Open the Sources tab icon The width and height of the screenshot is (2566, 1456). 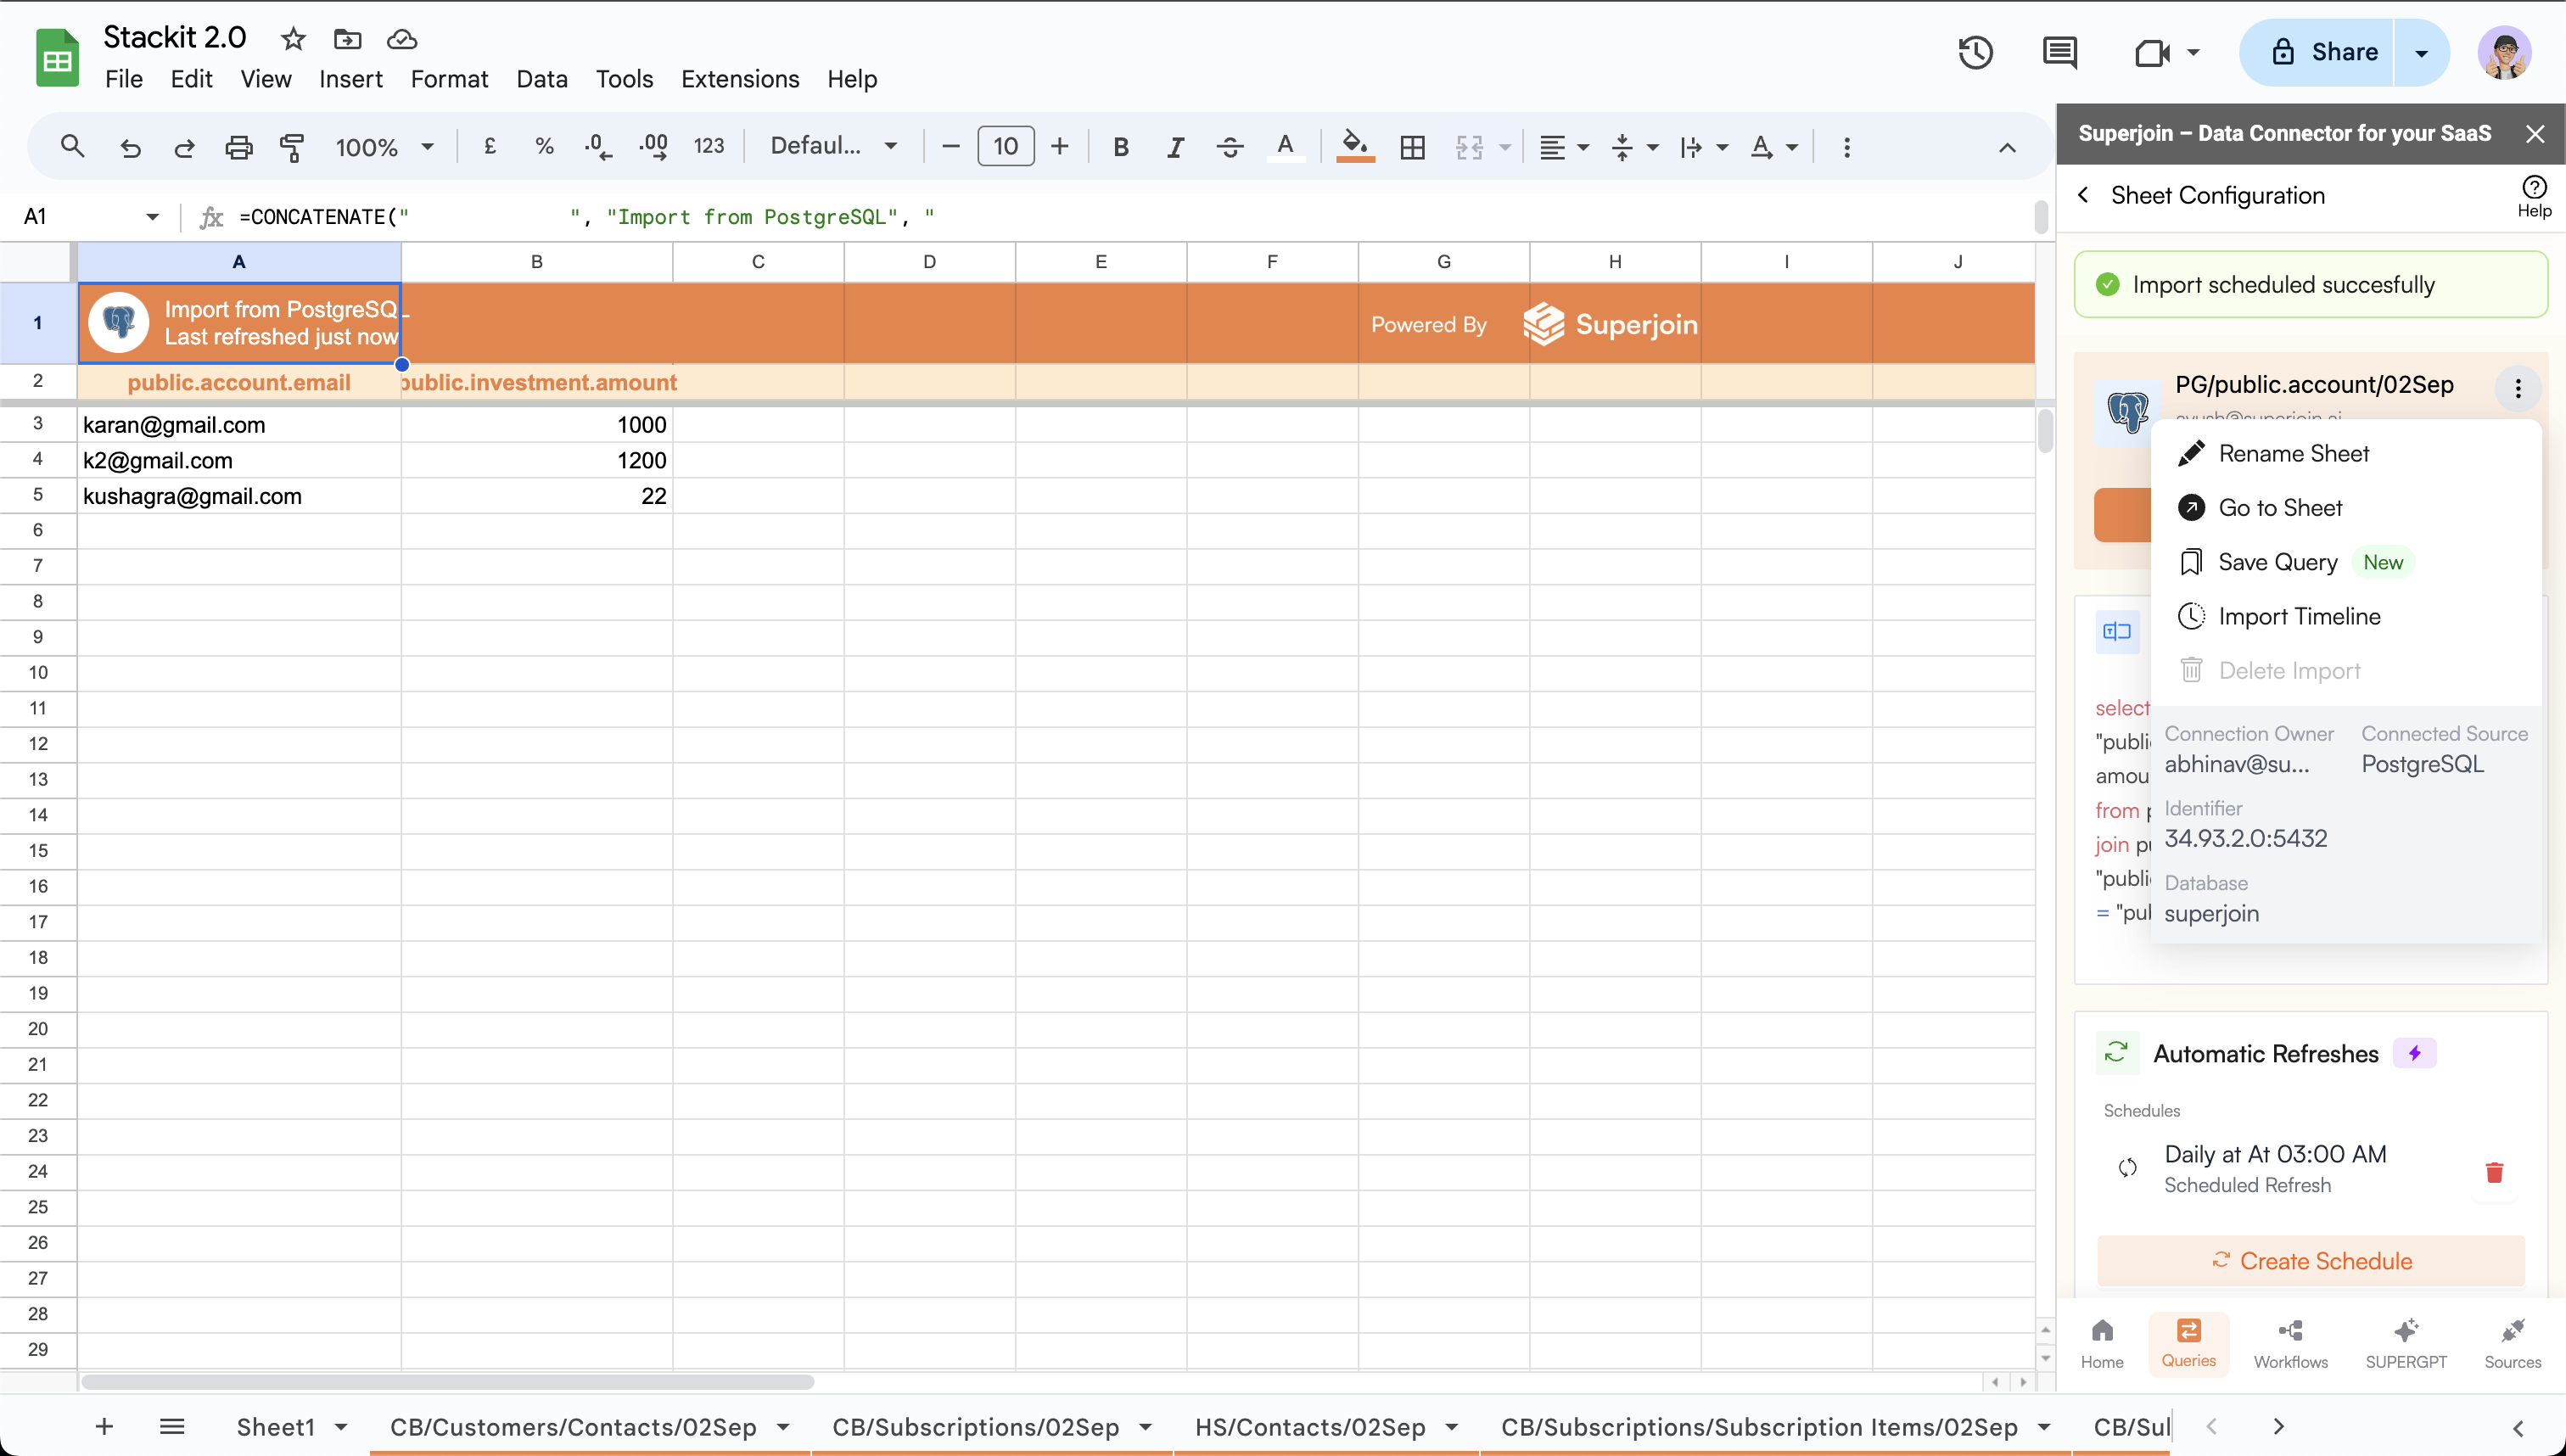tap(2512, 1342)
